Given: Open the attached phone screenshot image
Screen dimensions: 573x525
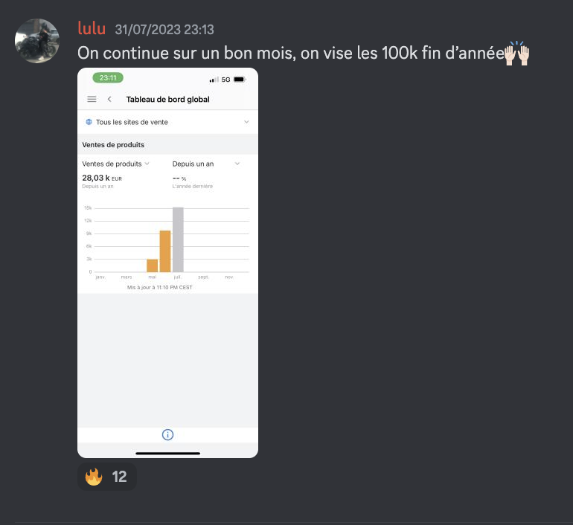Looking at the screenshot, I should click(167, 262).
